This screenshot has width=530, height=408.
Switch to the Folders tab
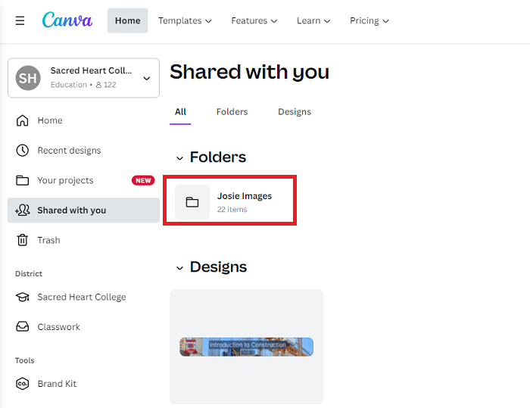(x=232, y=111)
